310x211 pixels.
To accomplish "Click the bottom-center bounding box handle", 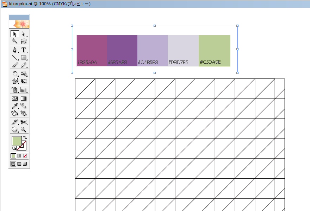I will (155, 73).
